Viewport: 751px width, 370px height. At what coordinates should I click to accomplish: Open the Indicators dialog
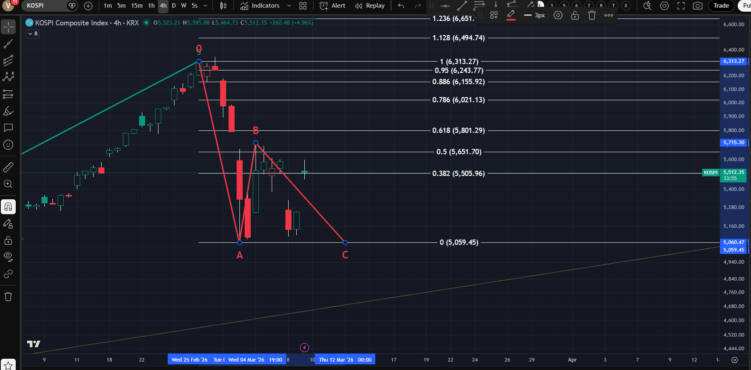260,6
